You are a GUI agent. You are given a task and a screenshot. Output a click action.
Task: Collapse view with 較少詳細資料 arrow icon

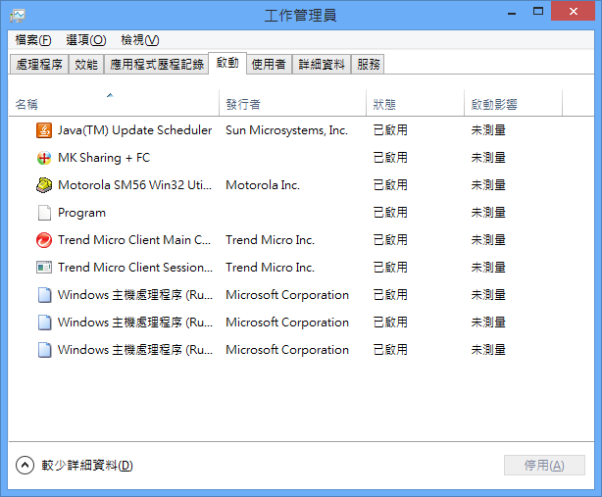[25, 466]
